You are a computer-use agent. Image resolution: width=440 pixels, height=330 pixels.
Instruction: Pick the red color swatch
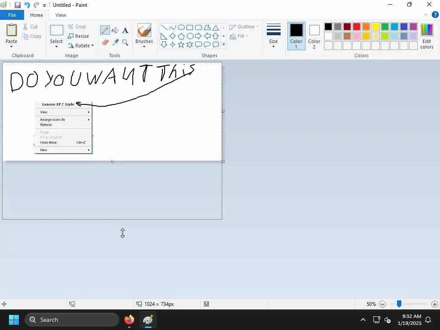click(x=357, y=27)
